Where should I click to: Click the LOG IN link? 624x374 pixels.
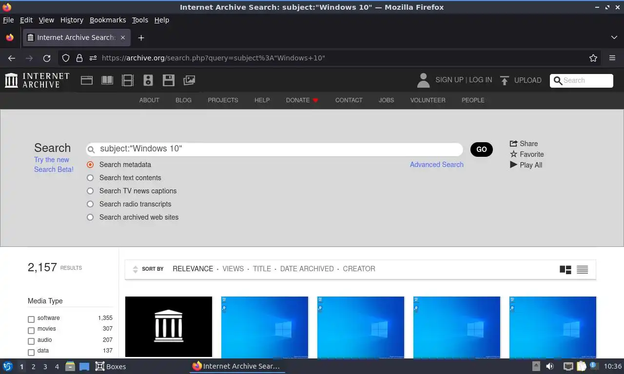481,80
